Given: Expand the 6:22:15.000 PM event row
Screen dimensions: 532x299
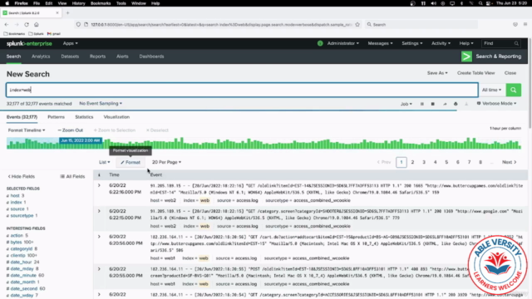Looking at the screenshot, I should click(99, 211).
